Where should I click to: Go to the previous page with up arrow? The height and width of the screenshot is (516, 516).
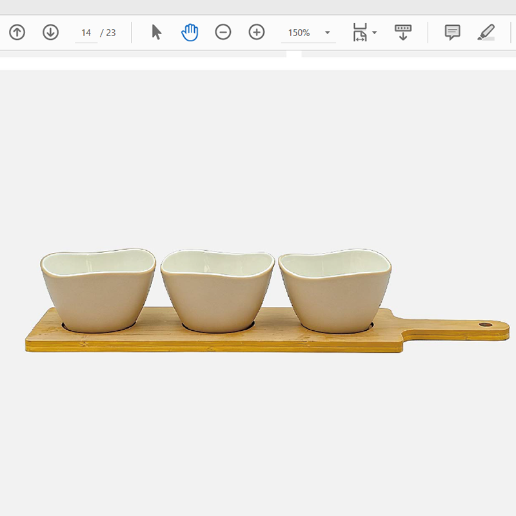(17, 32)
